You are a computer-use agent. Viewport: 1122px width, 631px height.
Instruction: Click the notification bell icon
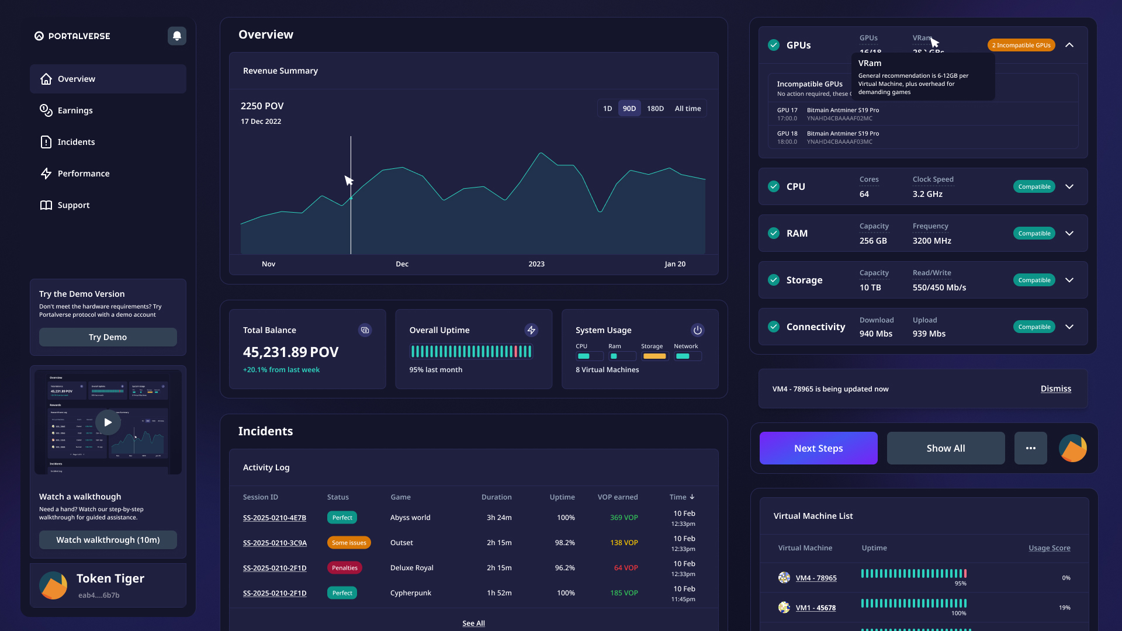pos(177,36)
